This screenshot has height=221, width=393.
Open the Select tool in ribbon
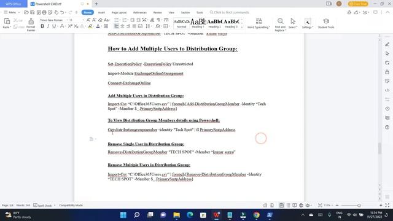293,23
